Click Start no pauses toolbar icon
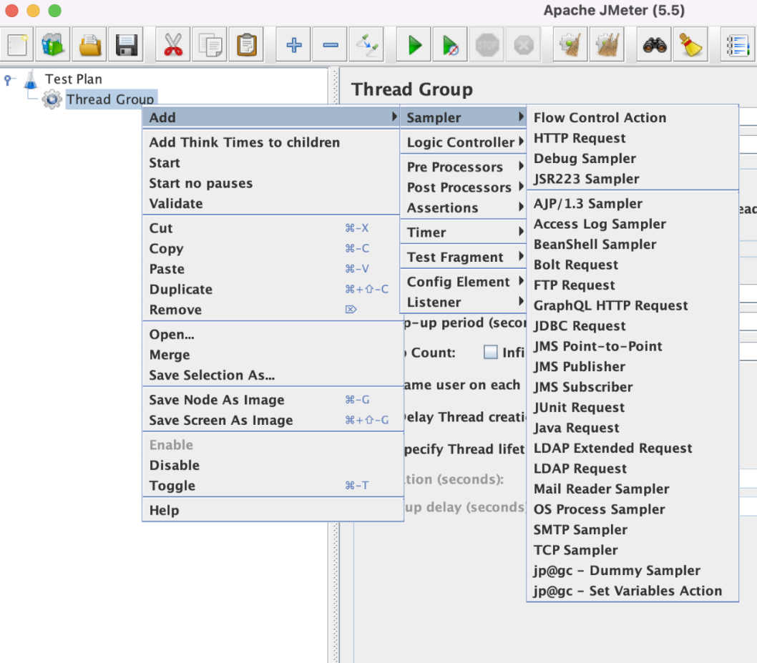 click(x=451, y=46)
